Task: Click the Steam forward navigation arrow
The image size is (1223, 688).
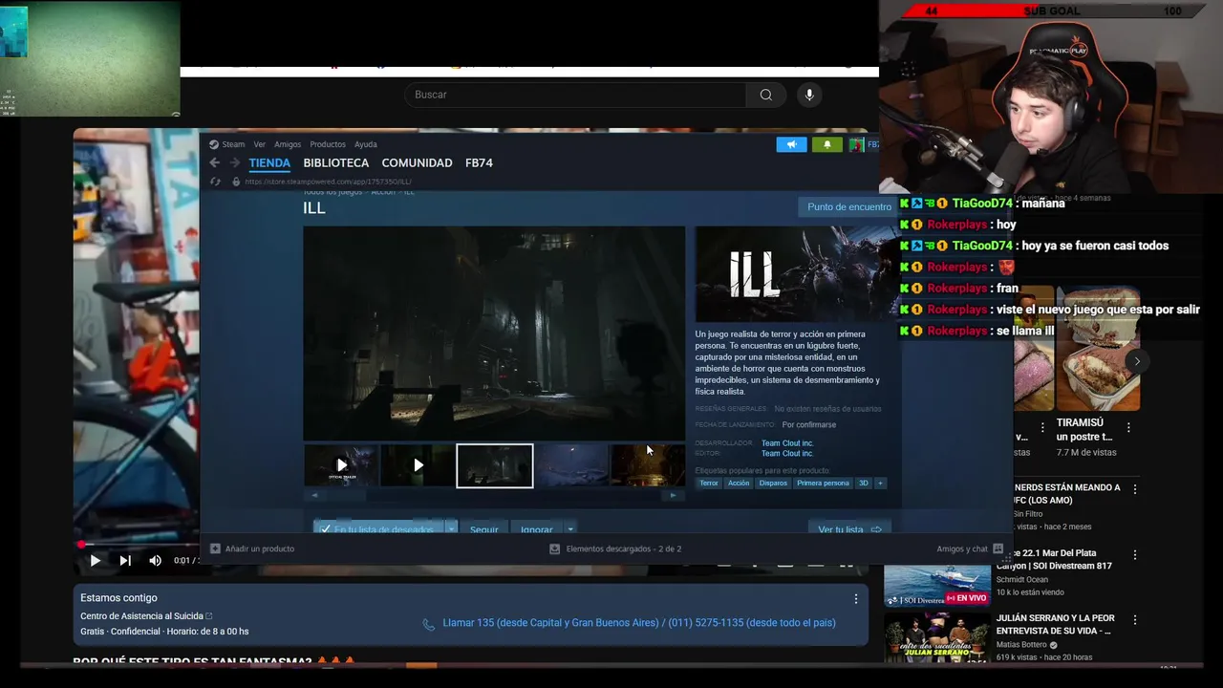Action: (x=235, y=163)
